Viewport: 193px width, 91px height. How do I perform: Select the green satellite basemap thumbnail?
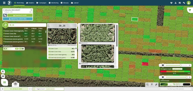tap(164, 84)
